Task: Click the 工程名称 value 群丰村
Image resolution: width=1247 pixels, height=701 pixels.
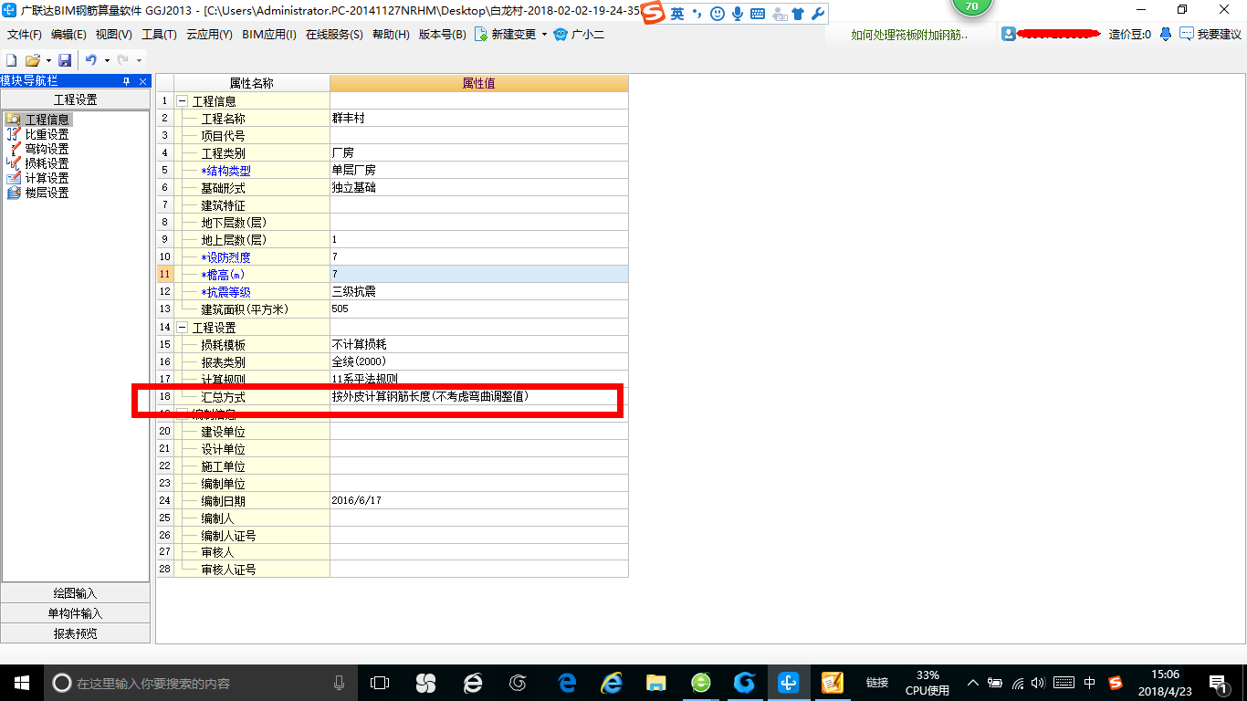Action: tap(479, 119)
